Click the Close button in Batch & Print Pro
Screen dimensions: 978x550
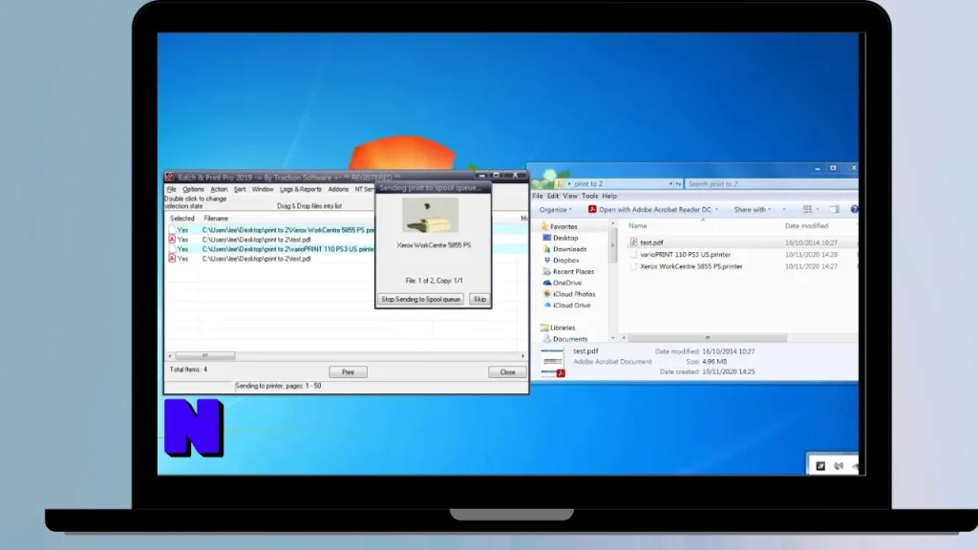[507, 372]
